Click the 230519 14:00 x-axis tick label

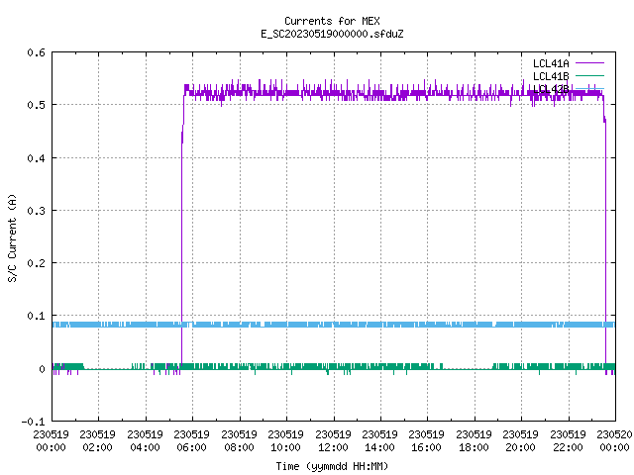pyautogui.click(x=379, y=441)
